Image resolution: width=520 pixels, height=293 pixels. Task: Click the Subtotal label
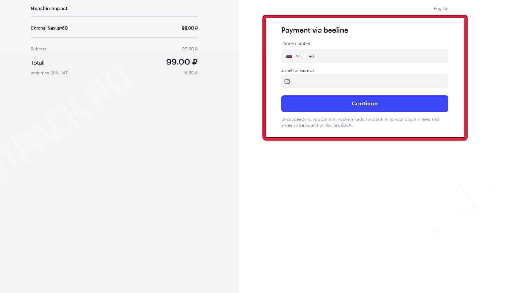point(39,49)
